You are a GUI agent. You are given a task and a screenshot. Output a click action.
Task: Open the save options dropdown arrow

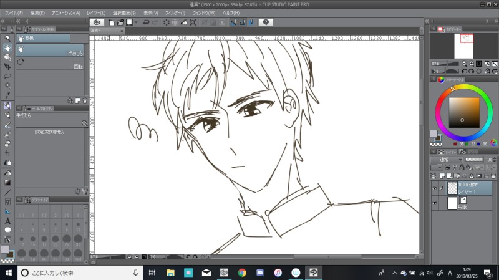tap(136, 22)
